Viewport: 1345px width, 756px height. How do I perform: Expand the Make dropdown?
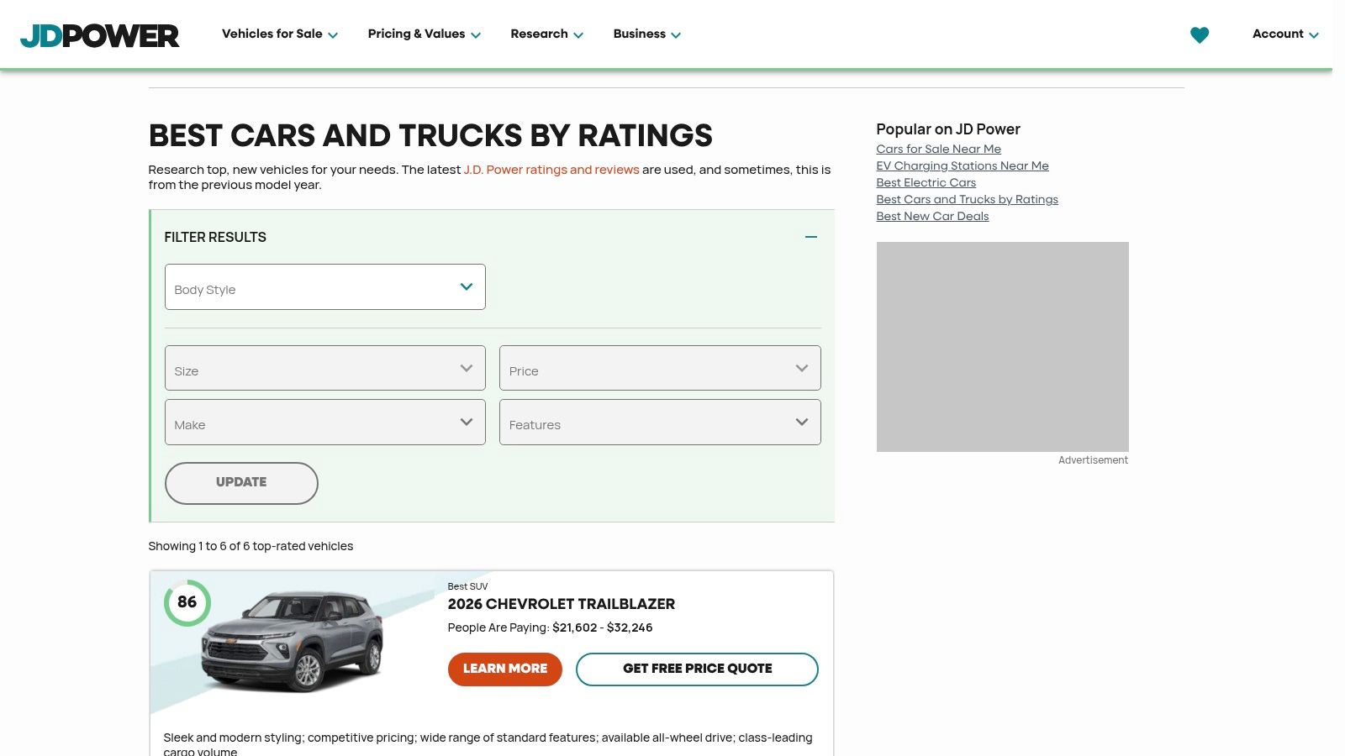(x=325, y=422)
